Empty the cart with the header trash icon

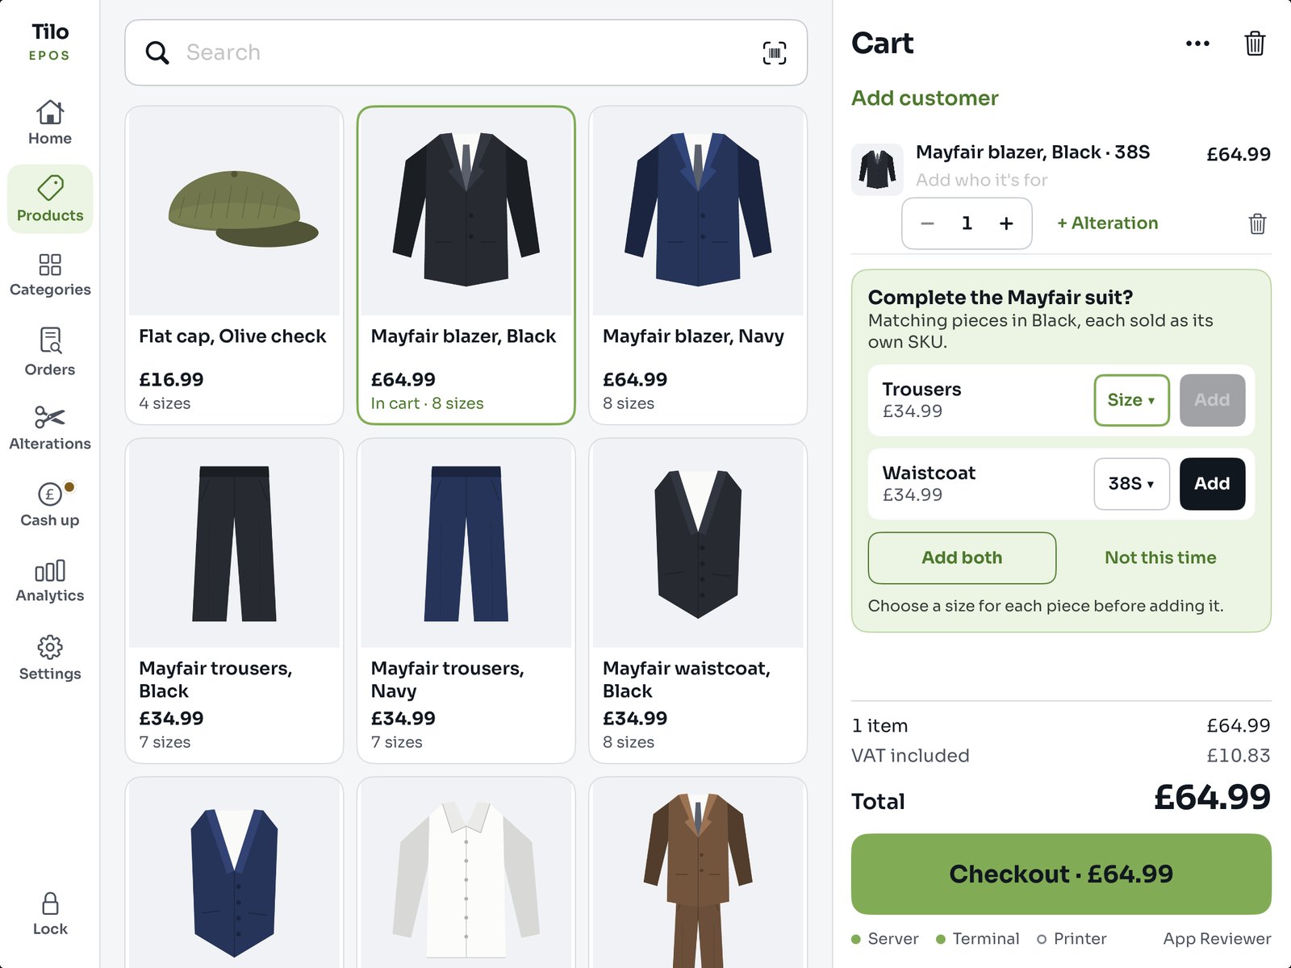point(1255,44)
